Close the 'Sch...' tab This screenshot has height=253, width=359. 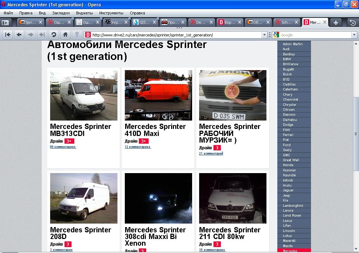[296, 22]
